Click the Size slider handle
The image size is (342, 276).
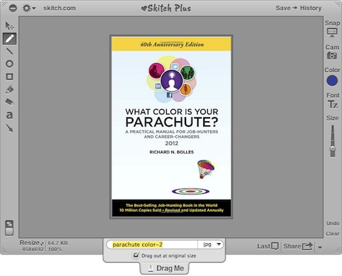[x=332, y=149]
